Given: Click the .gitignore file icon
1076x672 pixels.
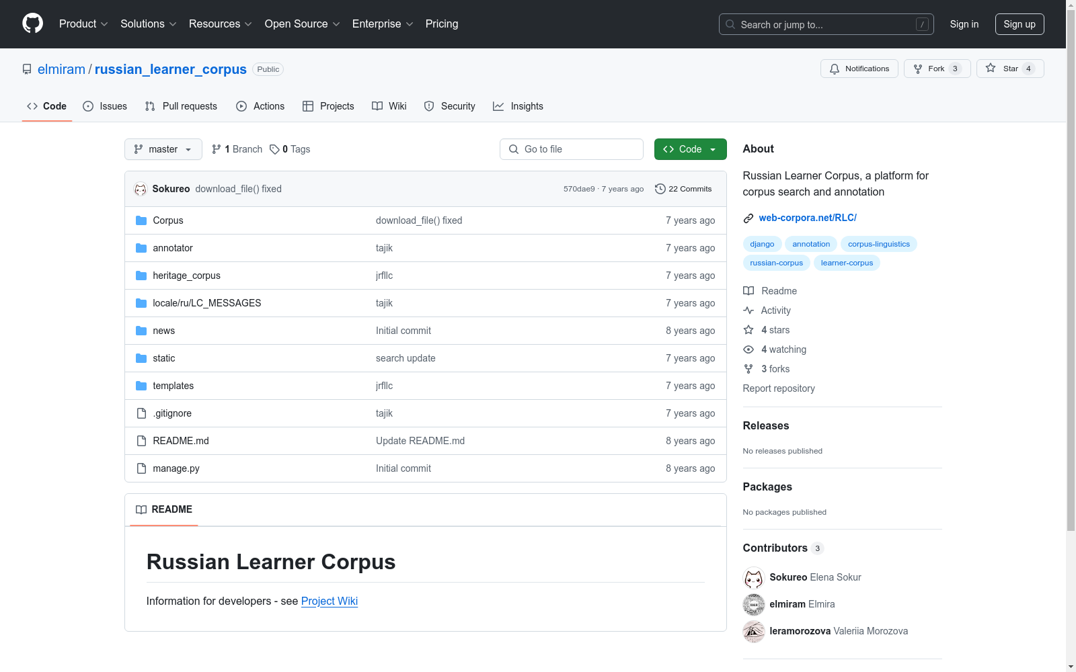Looking at the screenshot, I should tap(141, 413).
